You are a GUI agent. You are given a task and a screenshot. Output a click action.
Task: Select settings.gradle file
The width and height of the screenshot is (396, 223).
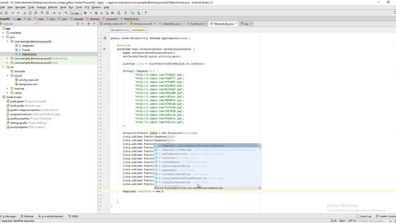coord(28,123)
